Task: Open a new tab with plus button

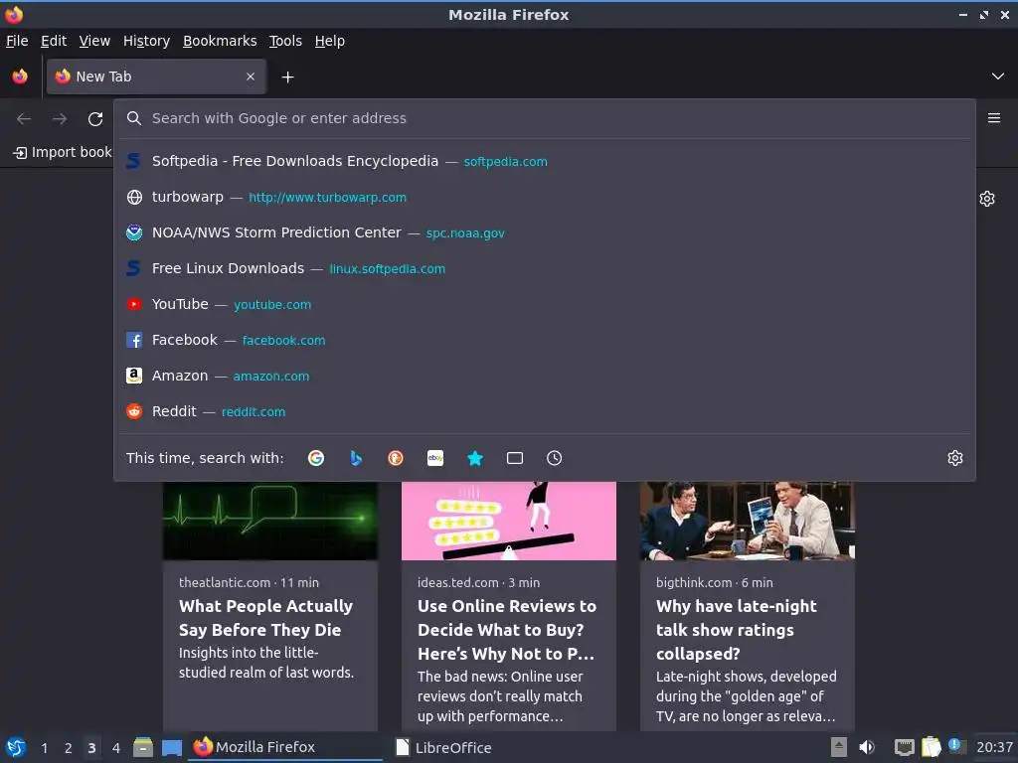Action: 287,77
